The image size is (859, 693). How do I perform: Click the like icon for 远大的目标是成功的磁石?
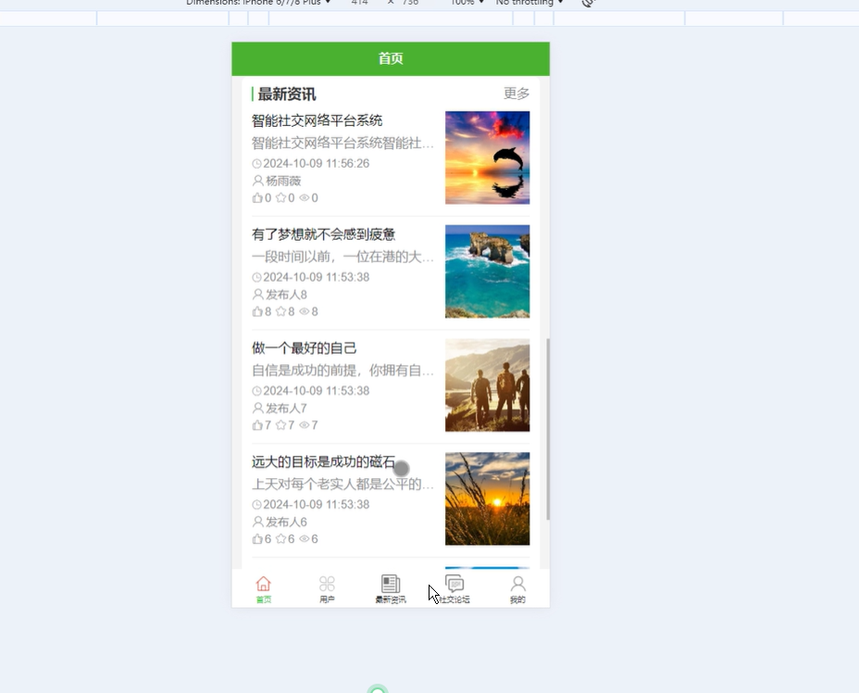[x=257, y=539]
